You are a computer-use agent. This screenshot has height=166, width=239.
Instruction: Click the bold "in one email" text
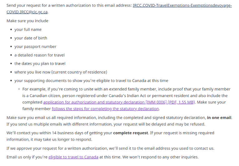tap(219, 118)
